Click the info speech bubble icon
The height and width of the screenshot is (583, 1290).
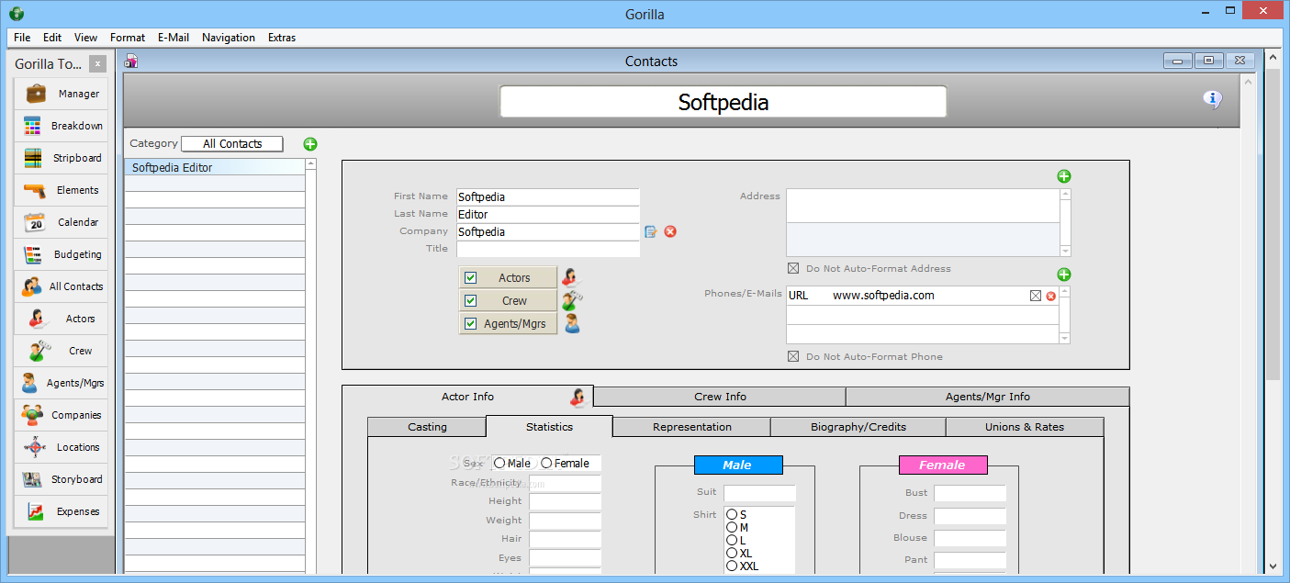click(x=1212, y=99)
